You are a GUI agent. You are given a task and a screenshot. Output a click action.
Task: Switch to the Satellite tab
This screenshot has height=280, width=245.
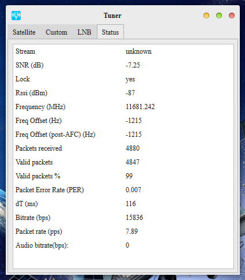pyautogui.click(x=24, y=32)
